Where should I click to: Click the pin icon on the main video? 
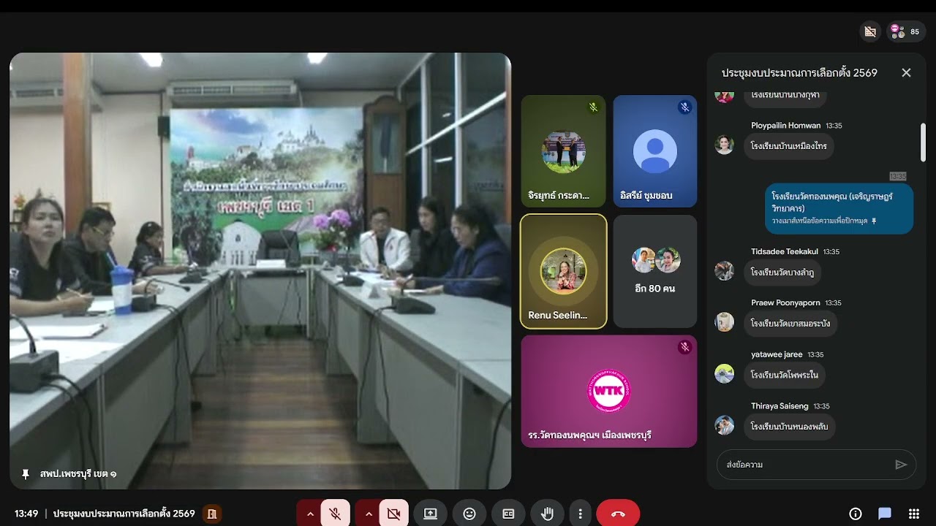[26, 474]
